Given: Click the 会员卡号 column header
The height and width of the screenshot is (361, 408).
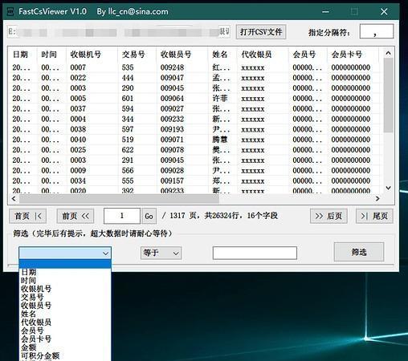Looking at the screenshot, I should (x=353, y=55).
